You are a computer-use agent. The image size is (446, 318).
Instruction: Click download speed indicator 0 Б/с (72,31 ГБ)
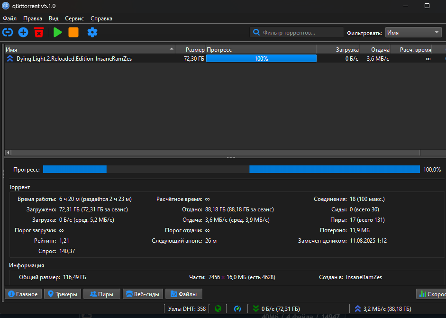pyautogui.click(x=276, y=309)
